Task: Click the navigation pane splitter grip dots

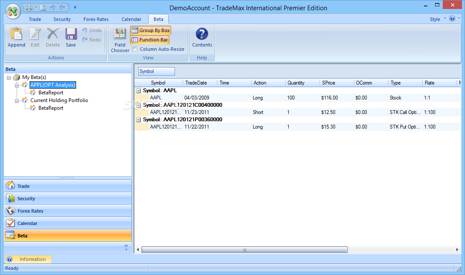Action: point(67,178)
